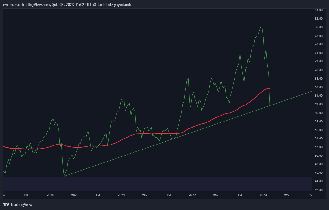The height and width of the screenshot is (210, 329).
Task: Click the 44.00 price axis label
Action: point(319,181)
